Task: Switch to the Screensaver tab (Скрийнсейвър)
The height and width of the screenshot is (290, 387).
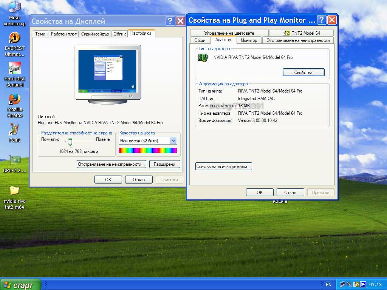Action: point(95,34)
